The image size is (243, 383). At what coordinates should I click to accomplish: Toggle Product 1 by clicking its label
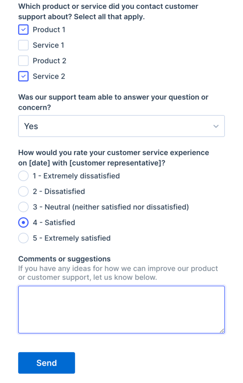tap(49, 30)
